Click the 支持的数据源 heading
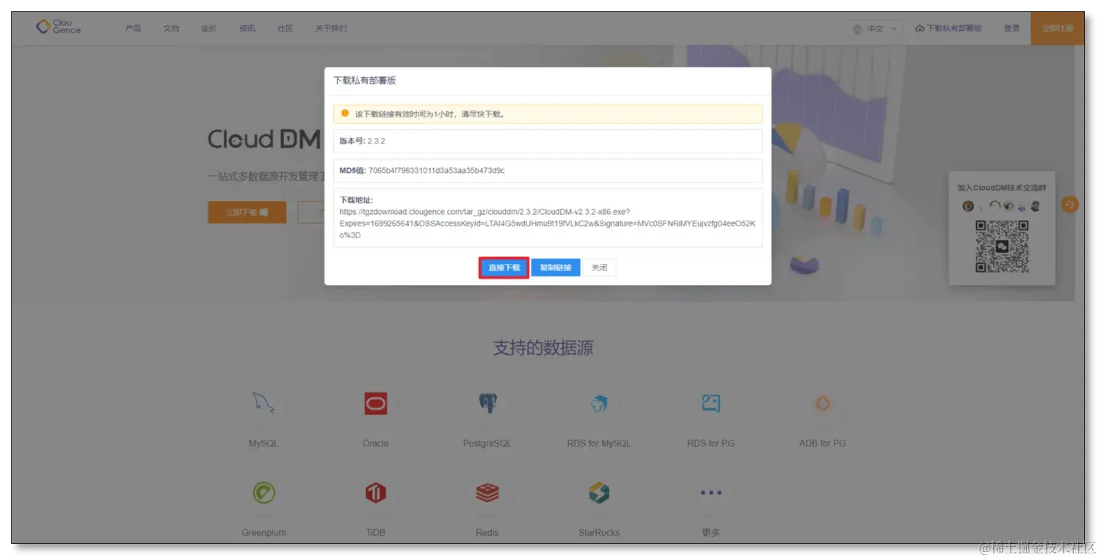Screen dimensions: 1101x560 click(543, 347)
